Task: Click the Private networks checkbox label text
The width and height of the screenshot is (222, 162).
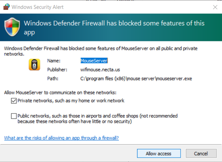Action: point(71,101)
